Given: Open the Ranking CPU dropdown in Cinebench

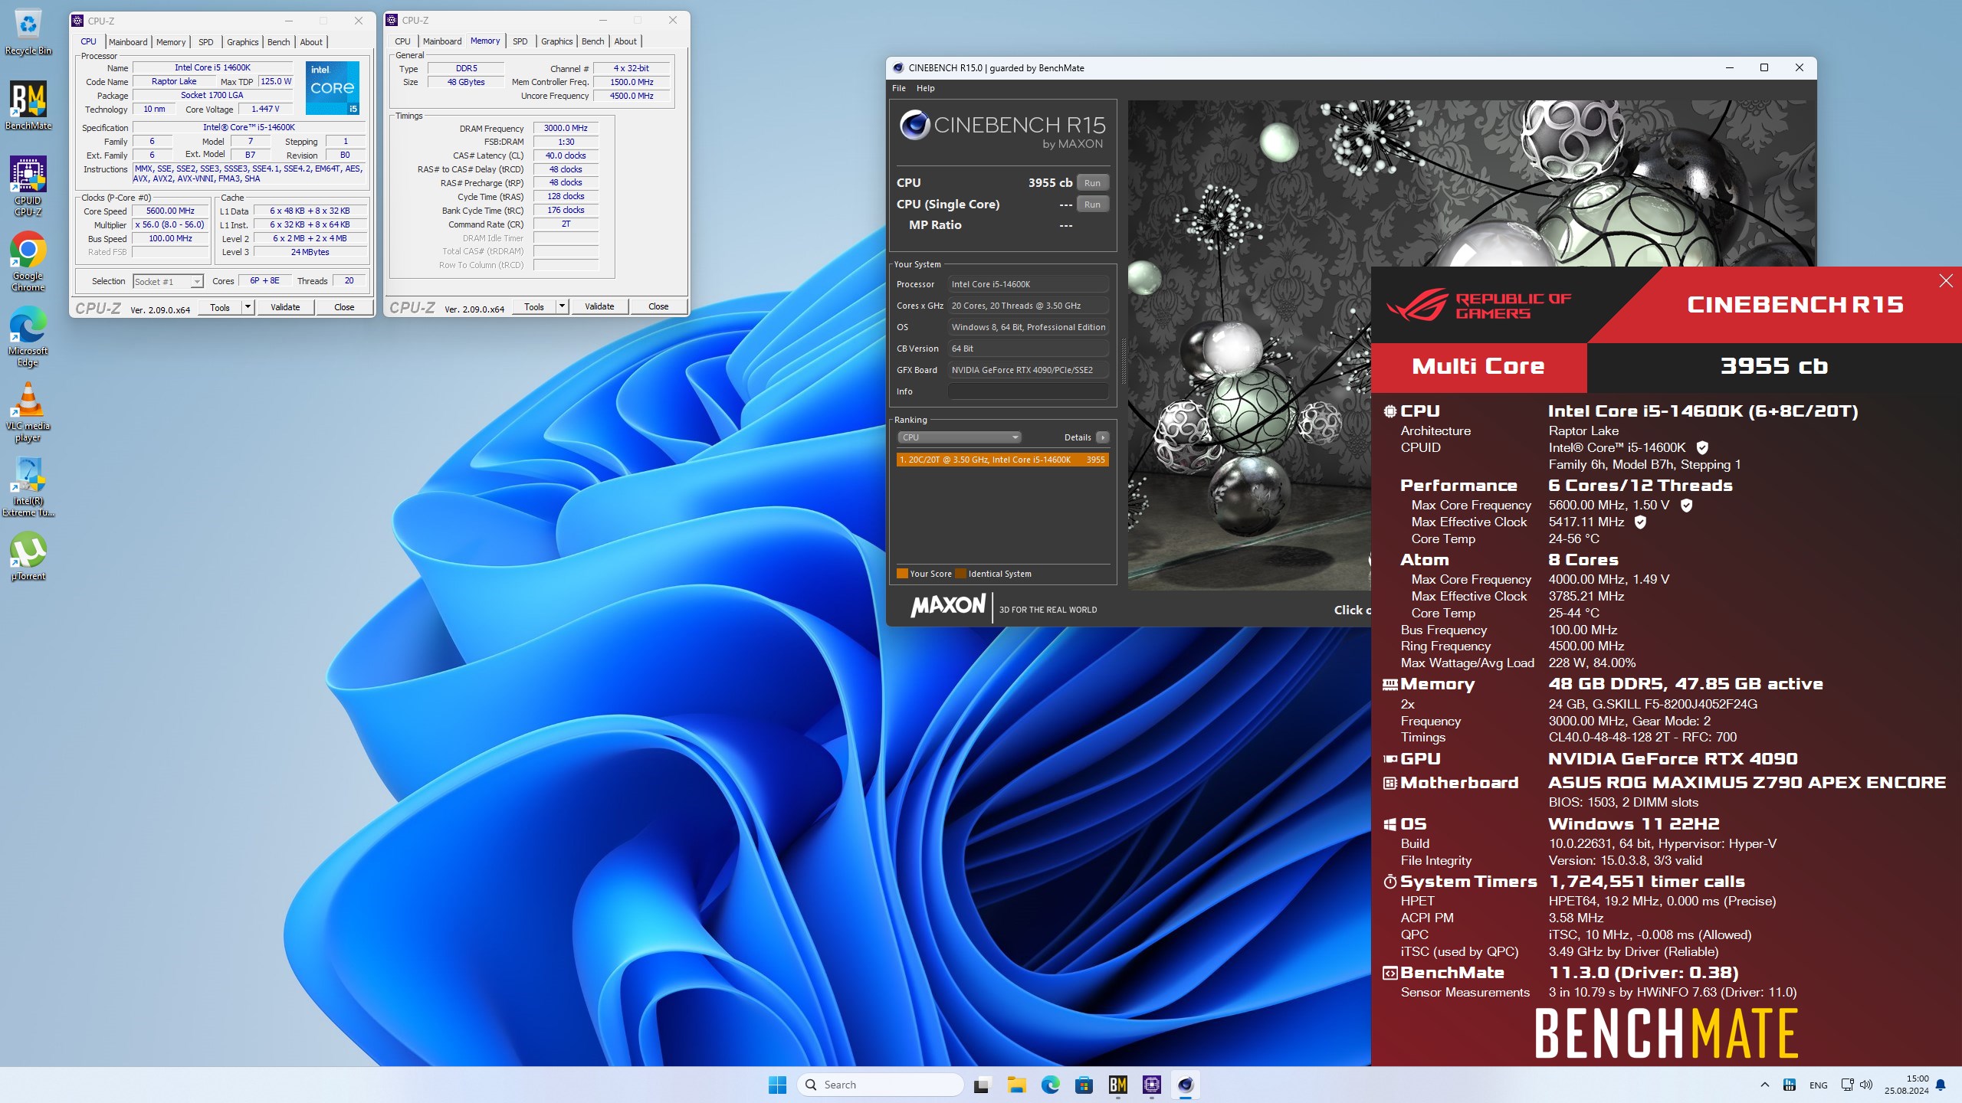Looking at the screenshot, I should pos(958,437).
